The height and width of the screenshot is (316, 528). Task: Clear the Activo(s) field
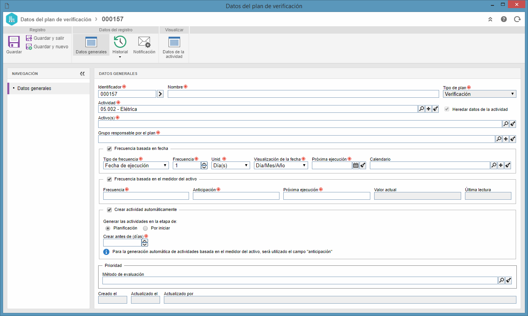coord(513,124)
